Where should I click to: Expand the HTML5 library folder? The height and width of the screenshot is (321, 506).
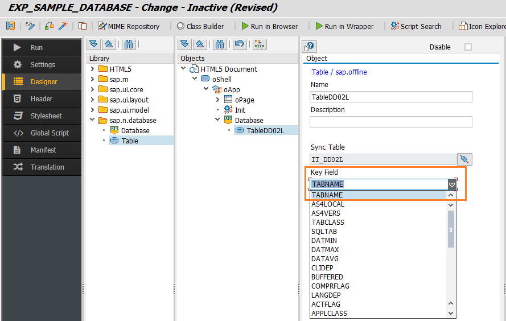click(x=92, y=69)
